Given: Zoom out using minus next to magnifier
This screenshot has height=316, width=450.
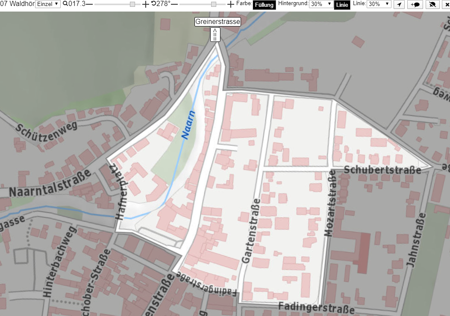Looking at the screenshot, I should [x=89, y=4].
